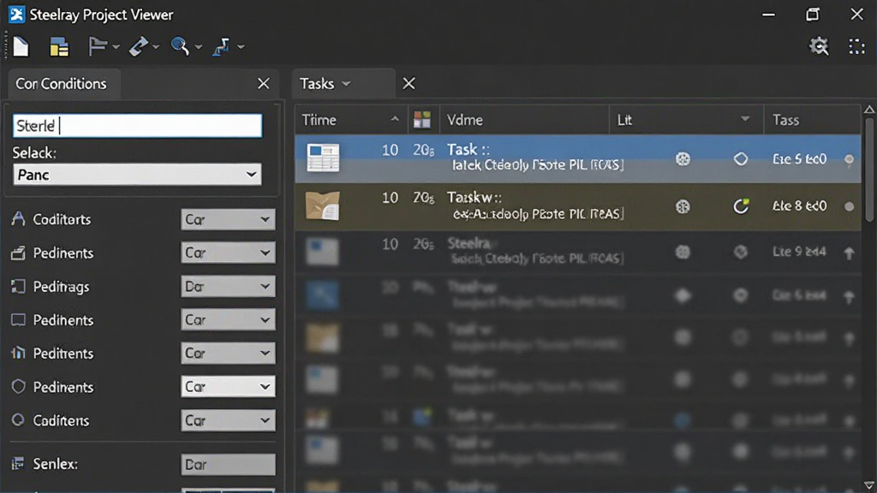877x493 pixels.
Task: Open the Panc combo box
Action: tap(137, 175)
